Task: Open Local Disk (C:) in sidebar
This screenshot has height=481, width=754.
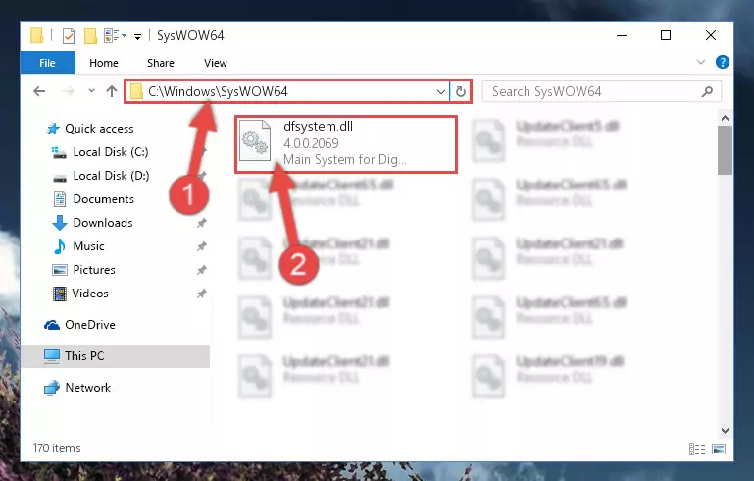Action: (x=111, y=152)
